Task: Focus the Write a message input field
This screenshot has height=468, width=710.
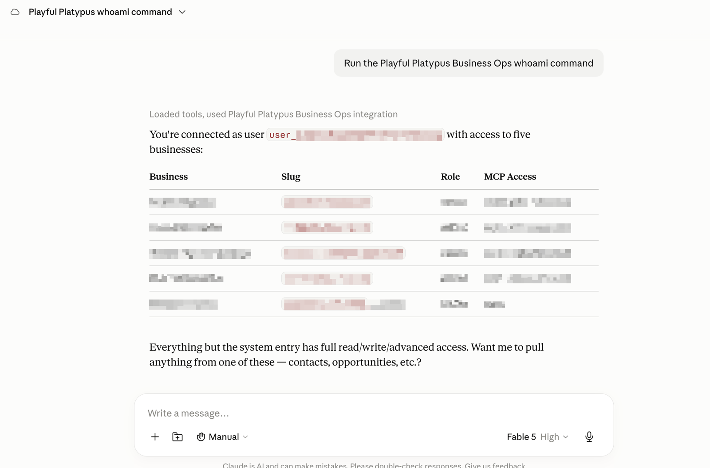Action: 374,413
